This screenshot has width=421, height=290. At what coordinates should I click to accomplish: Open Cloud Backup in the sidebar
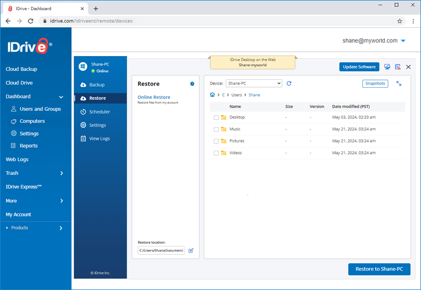tap(22, 69)
